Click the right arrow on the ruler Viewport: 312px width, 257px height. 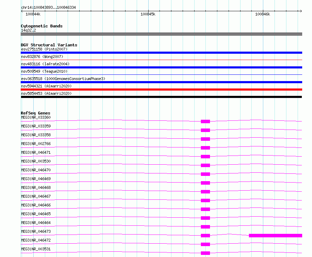tap(301, 11)
